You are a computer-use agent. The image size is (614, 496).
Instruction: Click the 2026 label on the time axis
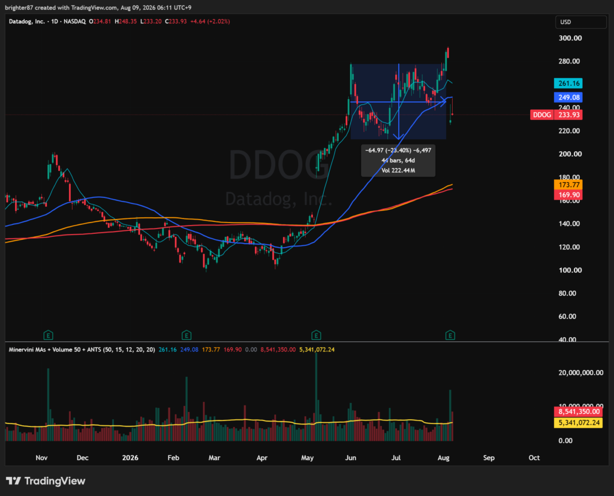pyautogui.click(x=130, y=458)
